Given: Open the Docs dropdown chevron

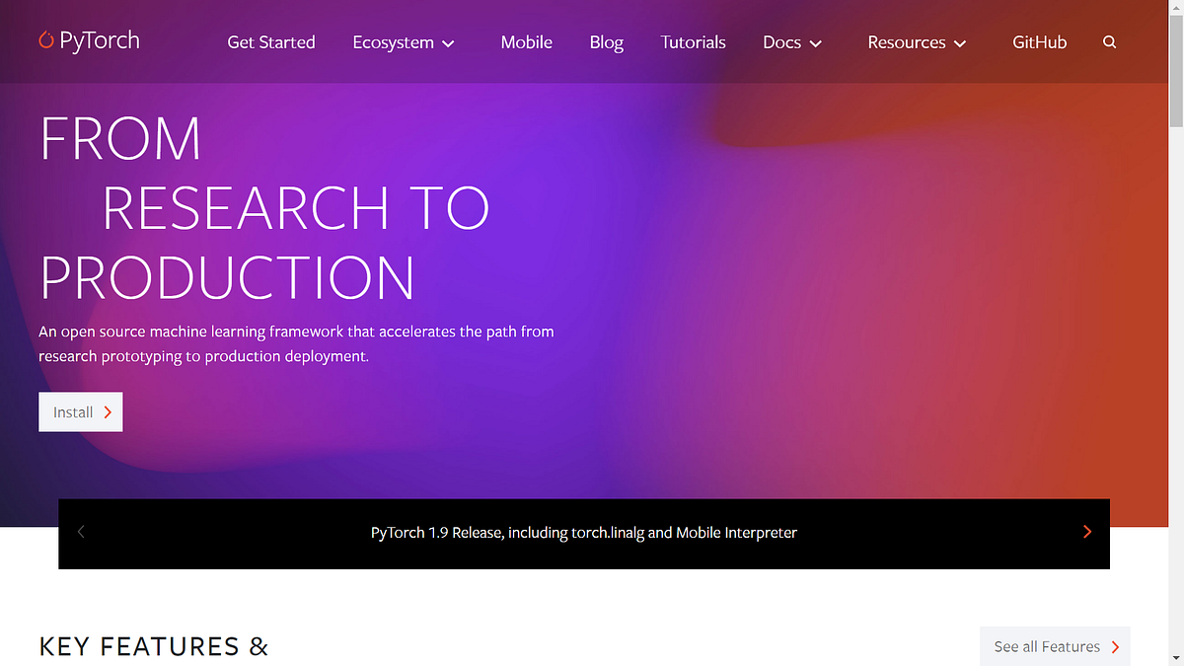Looking at the screenshot, I should pos(817,43).
